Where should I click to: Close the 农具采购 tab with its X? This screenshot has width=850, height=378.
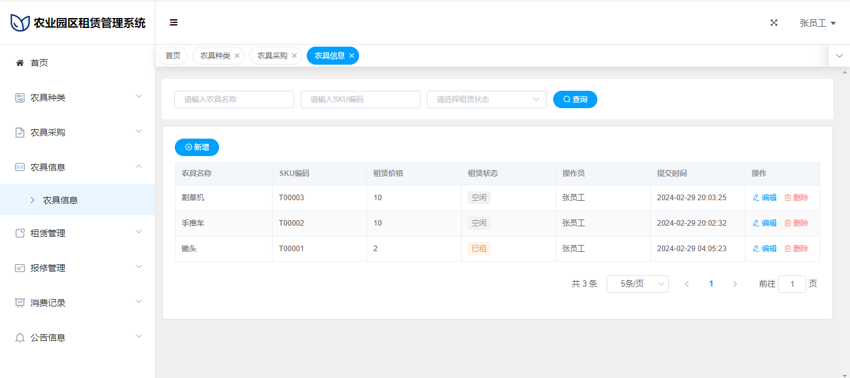point(294,56)
